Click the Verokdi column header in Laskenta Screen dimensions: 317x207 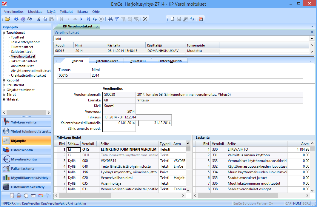pyautogui.click(x=218, y=144)
